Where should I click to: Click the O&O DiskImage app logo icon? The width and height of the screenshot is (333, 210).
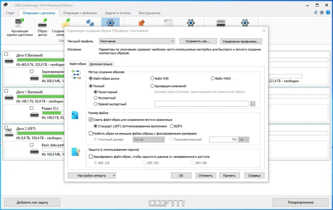click(x=6, y=5)
